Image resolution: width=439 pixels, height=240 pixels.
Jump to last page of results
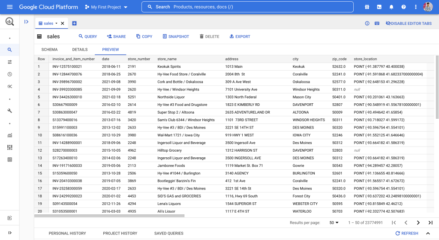point(430,223)
